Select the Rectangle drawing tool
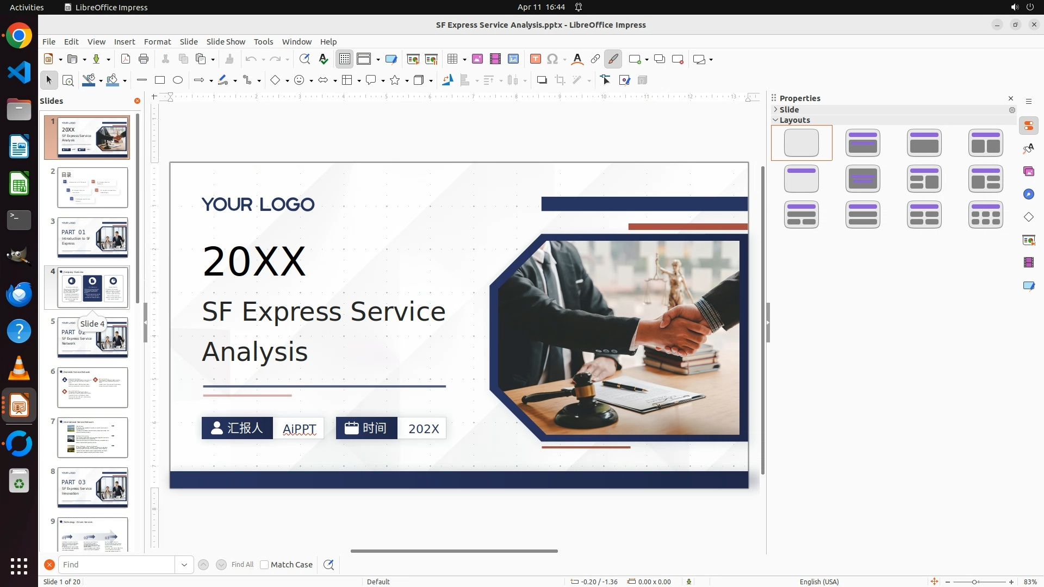The width and height of the screenshot is (1044, 587). tap(160, 80)
